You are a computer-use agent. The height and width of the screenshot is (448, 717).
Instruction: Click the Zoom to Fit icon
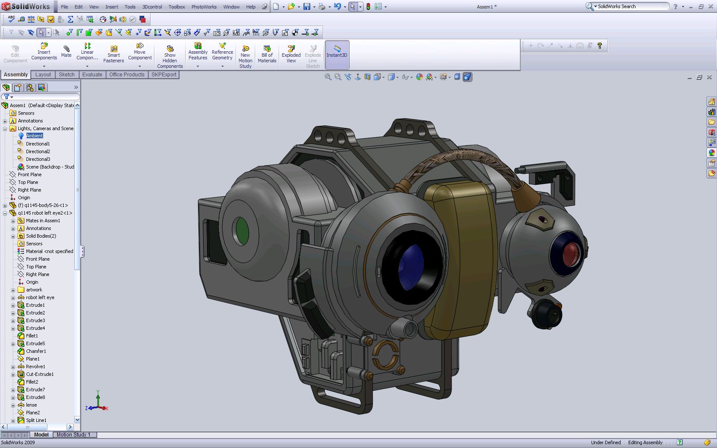(x=328, y=77)
